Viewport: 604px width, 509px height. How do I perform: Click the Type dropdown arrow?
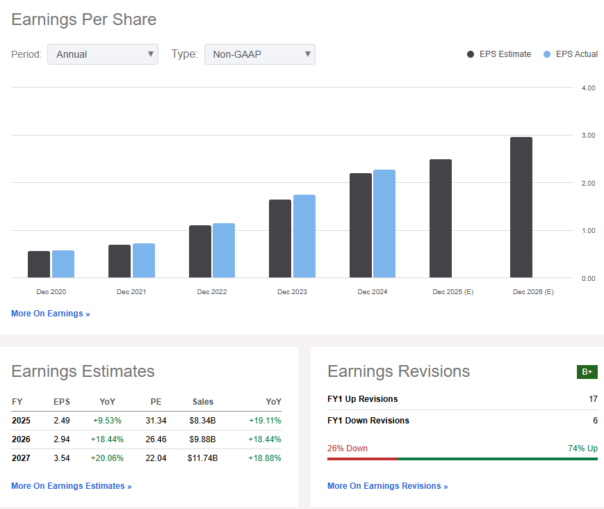pos(307,54)
